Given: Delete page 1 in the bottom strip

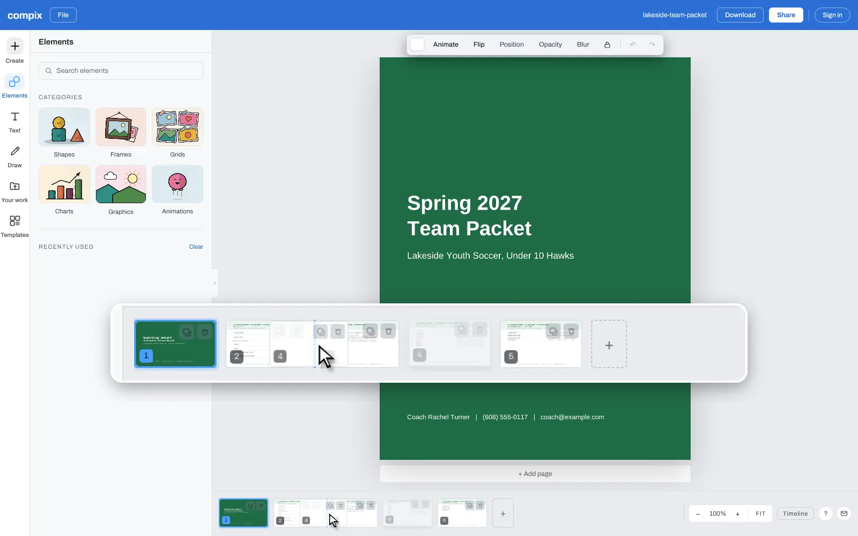Looking at the screenshot, I should click(x=261, y=505).
